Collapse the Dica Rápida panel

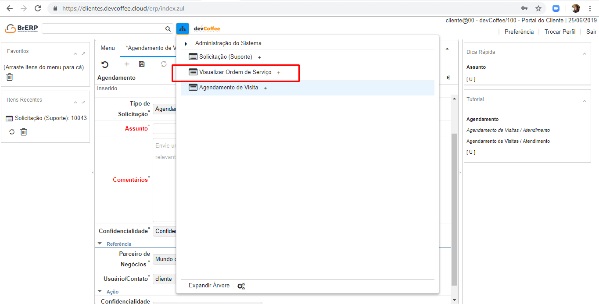point(584,53)
